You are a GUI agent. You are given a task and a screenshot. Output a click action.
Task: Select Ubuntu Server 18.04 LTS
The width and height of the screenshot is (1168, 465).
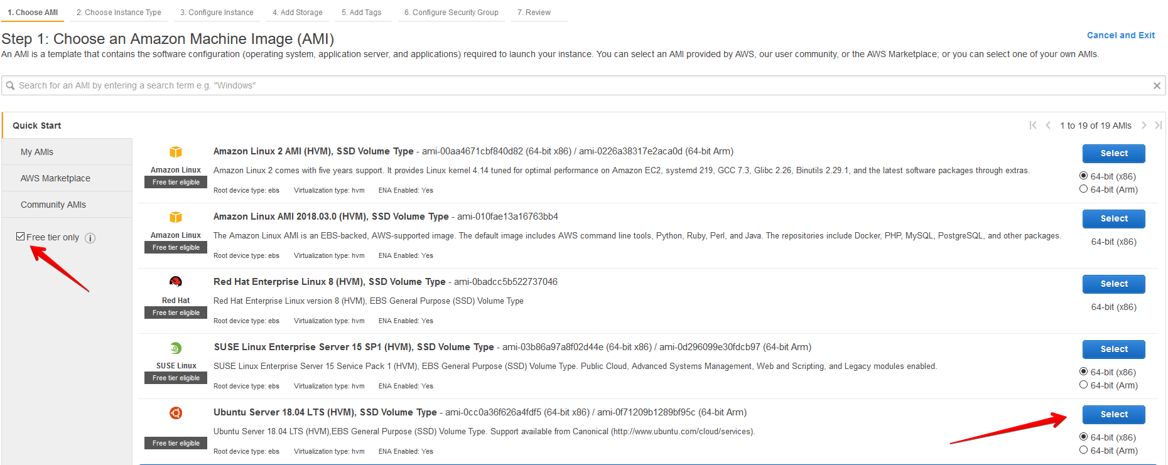click(x=1114, y=414)
